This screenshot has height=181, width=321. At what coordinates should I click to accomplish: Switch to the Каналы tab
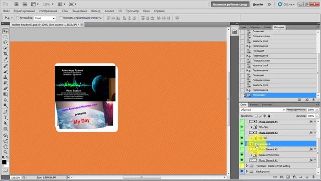254,105
